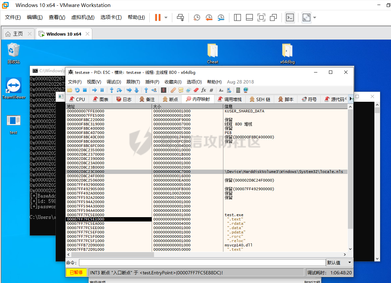This screenshot has height=283, width=391.
Task: Switch to the 调用堆栈 call stack tab
Action: pos(230,99)
